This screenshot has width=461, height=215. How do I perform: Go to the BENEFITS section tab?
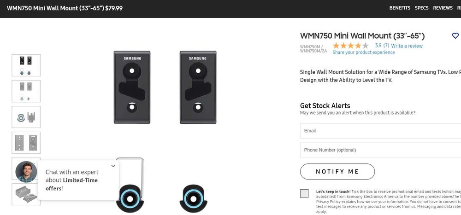(x=400, y=8)
